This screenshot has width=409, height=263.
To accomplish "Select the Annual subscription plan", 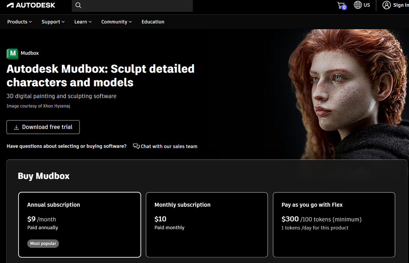I will point(79,224).
